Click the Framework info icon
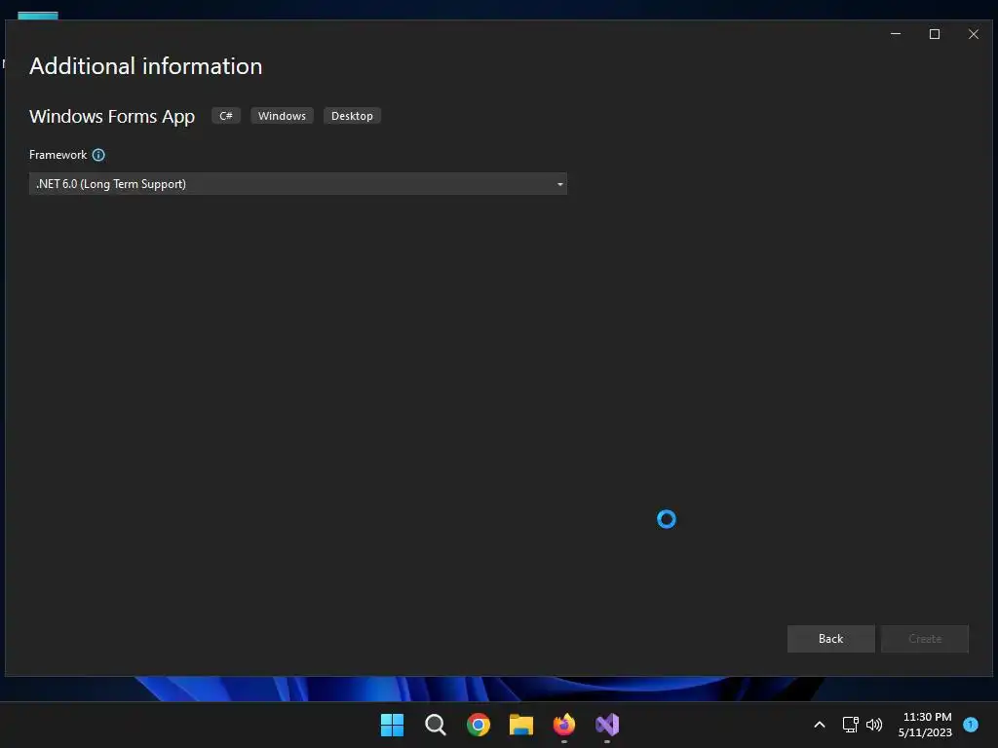 tap(98, 155)
